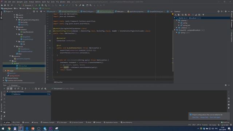This screenshot has height=131, width=233.
Task: Start debugging with the bug icon
Action: (39, 5)
